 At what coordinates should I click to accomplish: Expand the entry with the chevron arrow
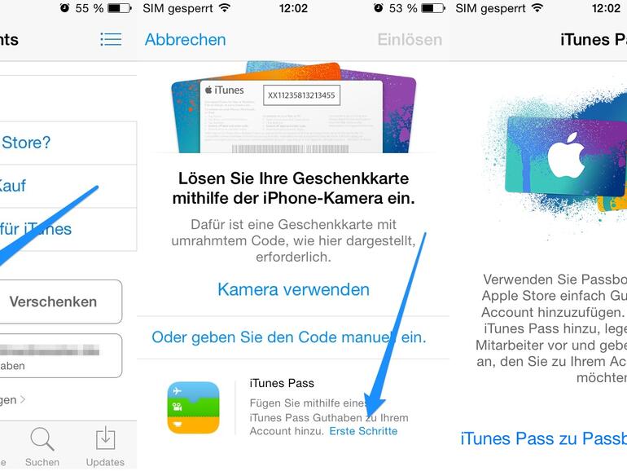(13, 400)
